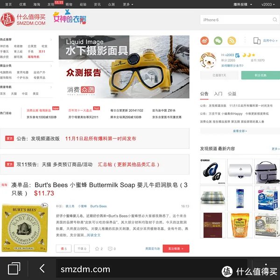Click the check-in calendar icon beside v2003

(238, 55)
